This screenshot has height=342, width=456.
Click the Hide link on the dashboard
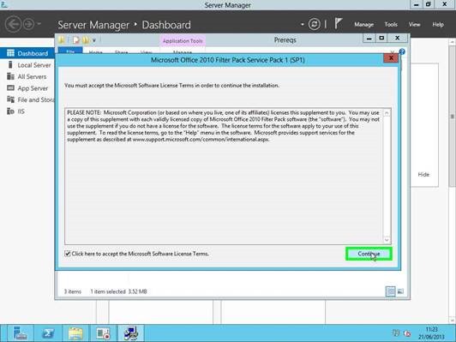pyautogui.click(x=423, y=175)
